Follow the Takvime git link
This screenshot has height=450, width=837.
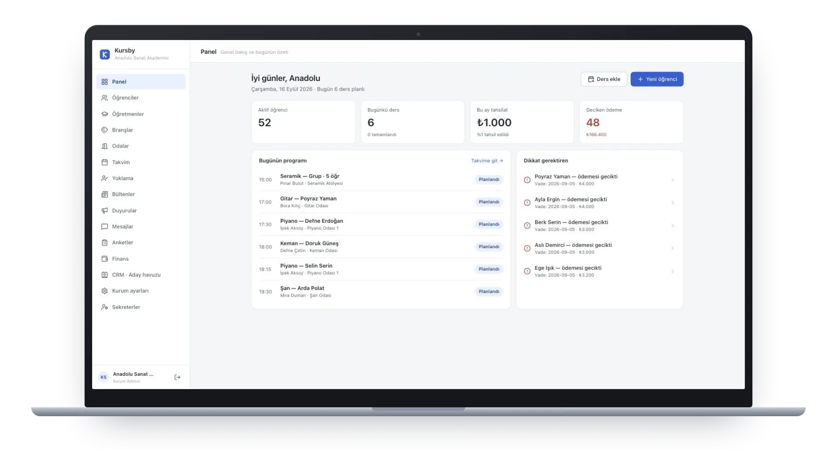click(487, 161)
